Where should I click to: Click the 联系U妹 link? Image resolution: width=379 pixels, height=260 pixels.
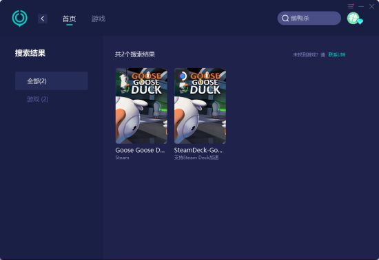[337, 55]
